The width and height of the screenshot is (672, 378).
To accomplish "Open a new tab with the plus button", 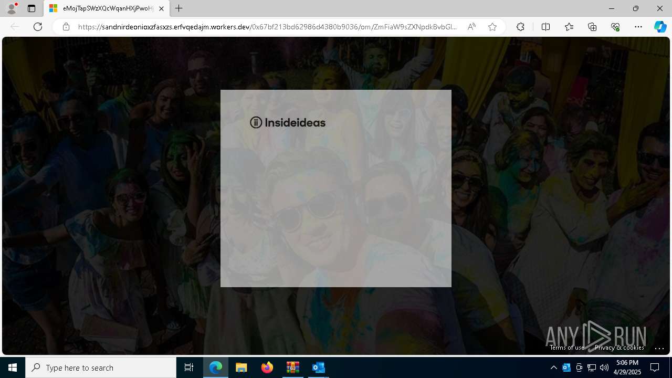I will point(179,8).
